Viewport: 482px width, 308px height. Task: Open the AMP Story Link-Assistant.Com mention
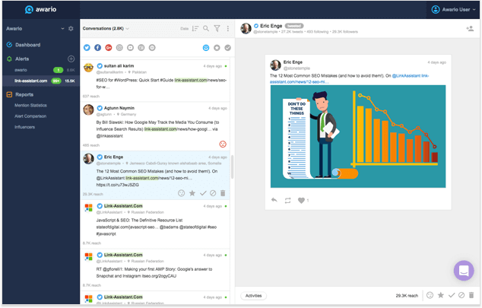coord(155,269)
